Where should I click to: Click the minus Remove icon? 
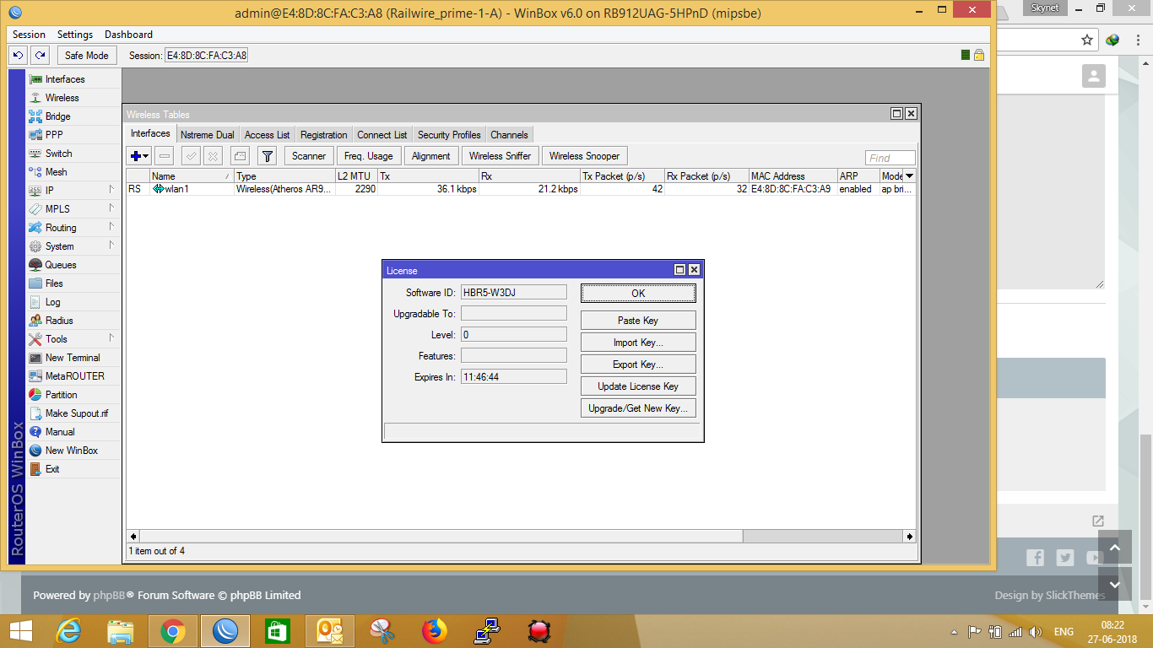click(x=165, y=156)
